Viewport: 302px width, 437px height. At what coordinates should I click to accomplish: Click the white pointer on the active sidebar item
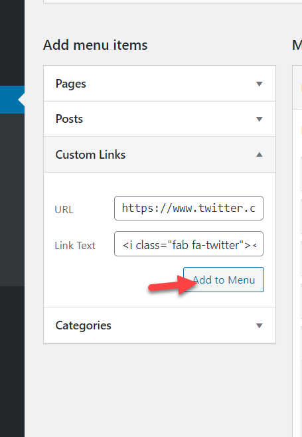21,100
